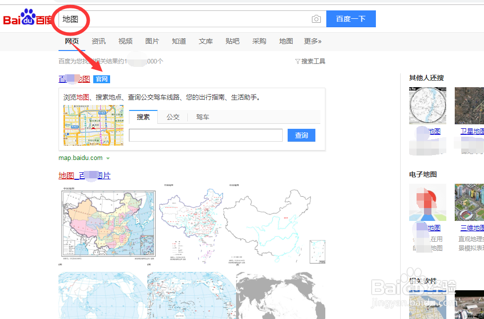Open the first result title link ending in 地图
The image size is (484, 319).
[x=74, y=79]
